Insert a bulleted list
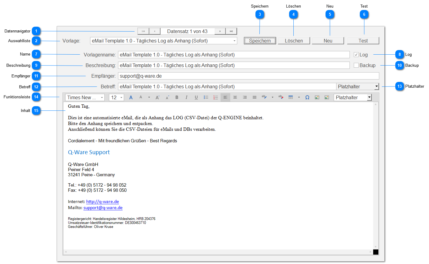 click(206, 97)
